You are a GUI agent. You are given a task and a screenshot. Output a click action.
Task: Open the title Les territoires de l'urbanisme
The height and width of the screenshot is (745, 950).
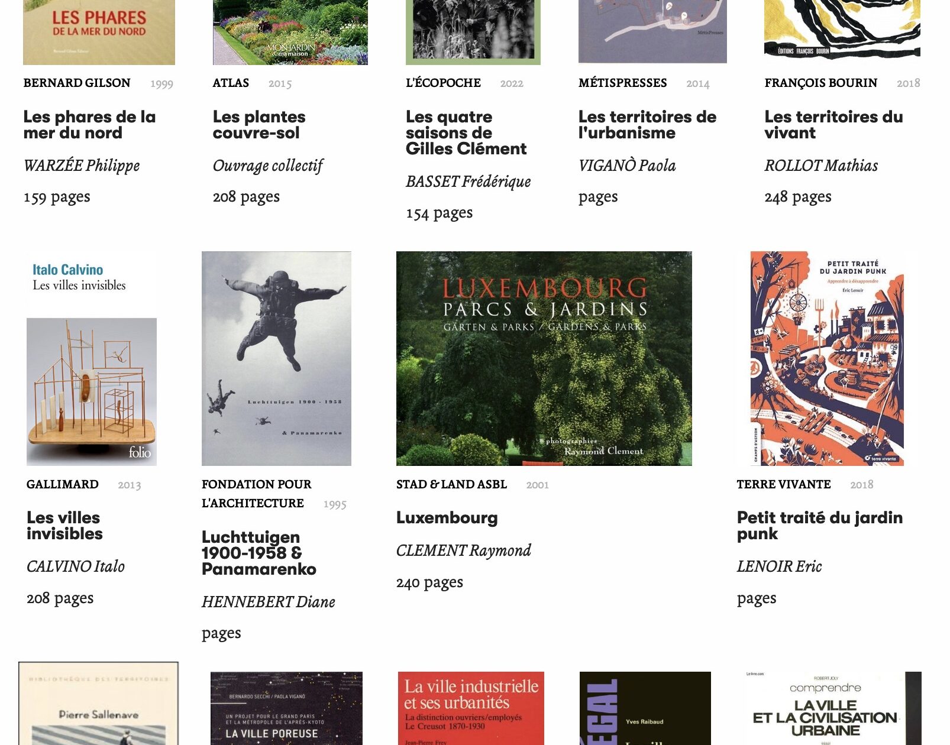point(647,125)
